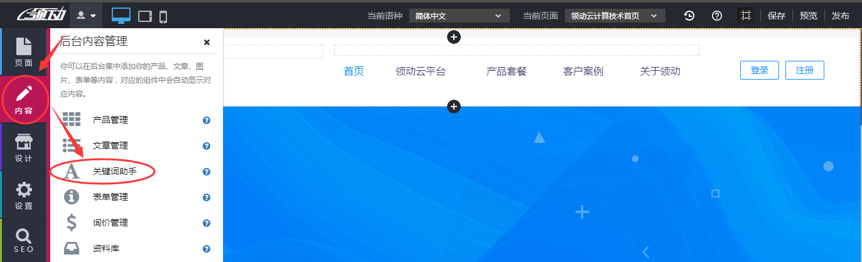Image resolution: width=862 pixels, height=262 pixels.
Task: Close the 后台内容管理 panel
Action: click(207, 43)
